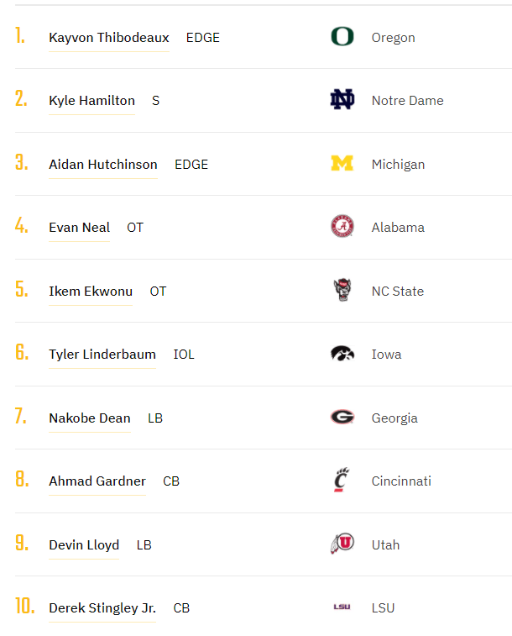Click the LSU logo
This screenshot has width=512, height=636.
click(342, 607)
